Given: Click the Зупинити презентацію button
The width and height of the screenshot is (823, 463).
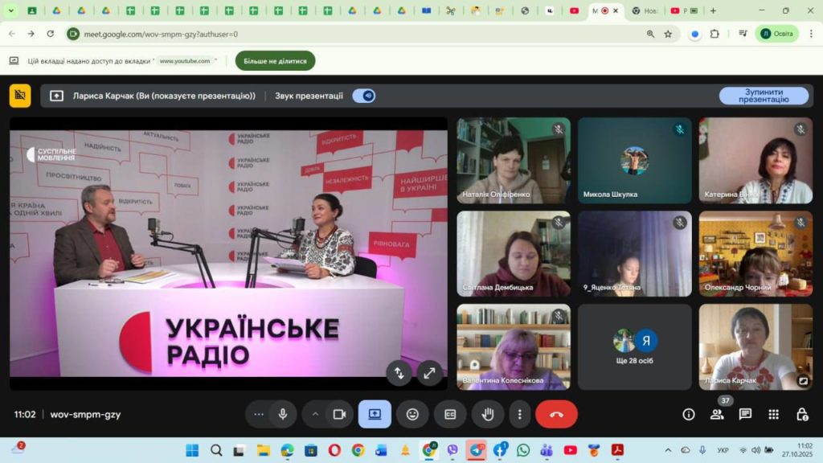Looking at the screenshot, I should (x=764, y=96).
